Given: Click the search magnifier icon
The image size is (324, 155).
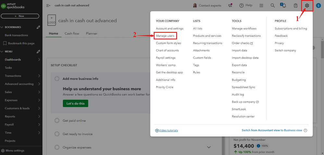Looking at the screenshot, I should pos(273,5).
